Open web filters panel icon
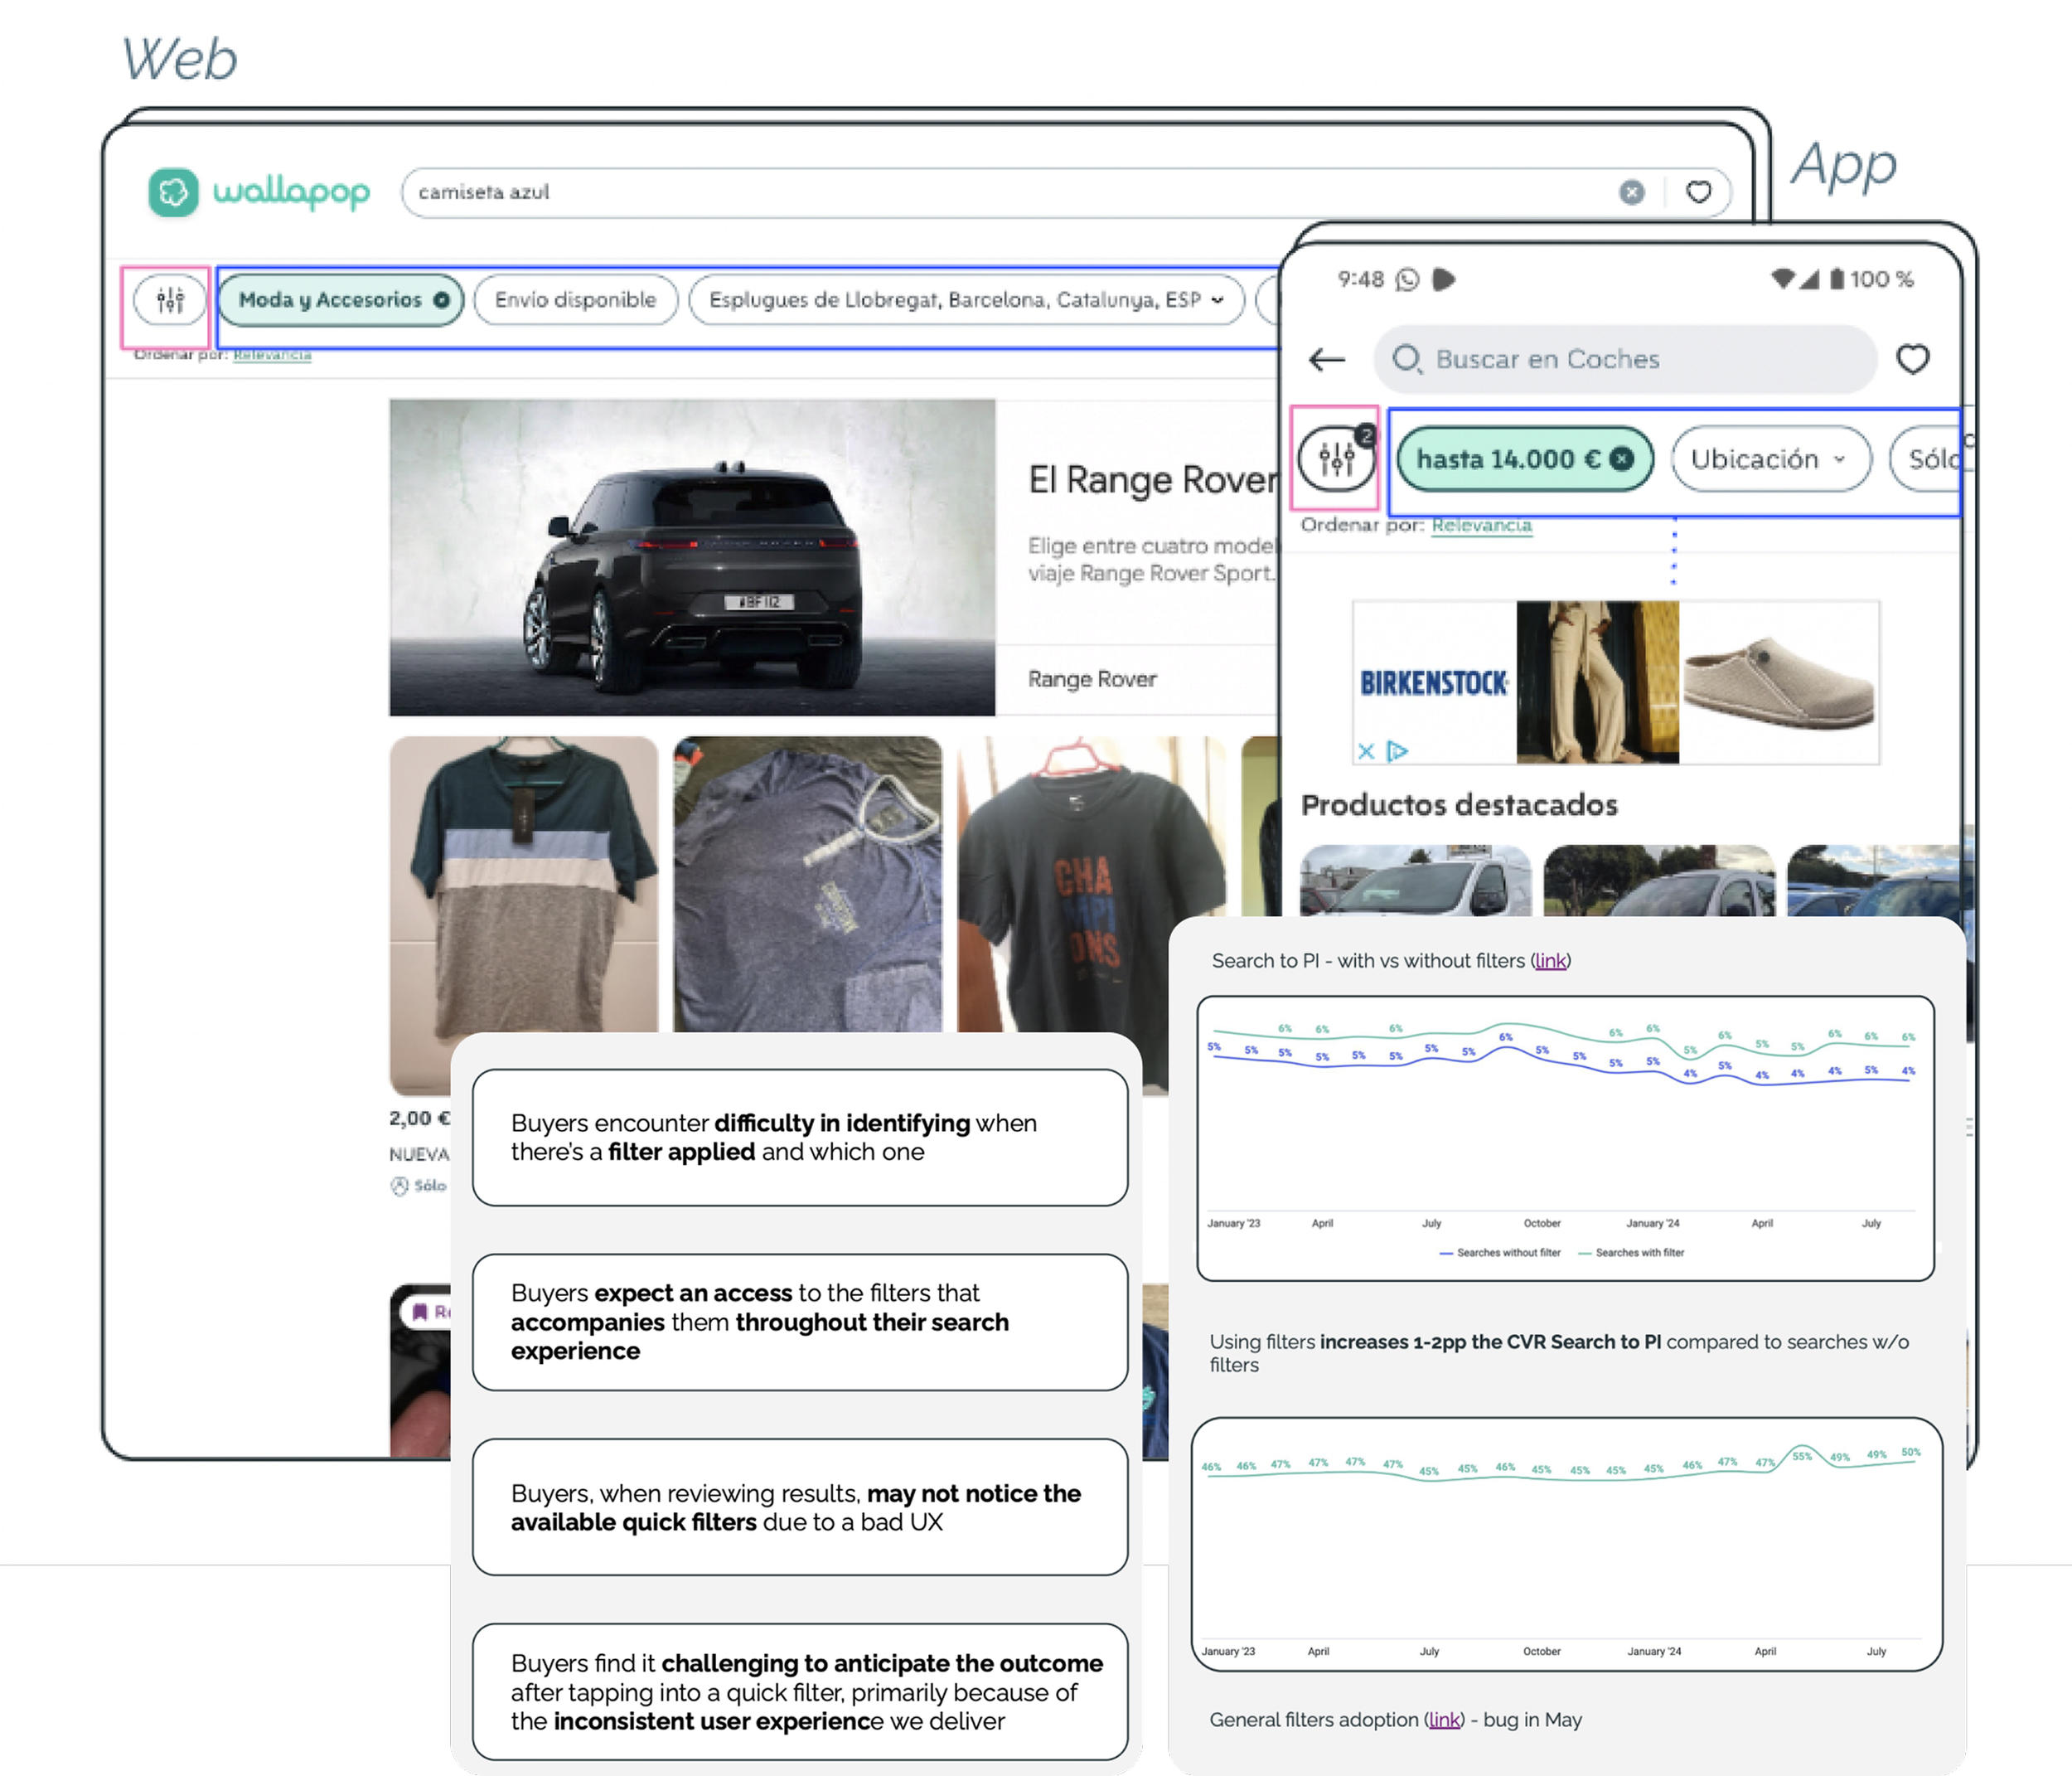 [170, 300]
